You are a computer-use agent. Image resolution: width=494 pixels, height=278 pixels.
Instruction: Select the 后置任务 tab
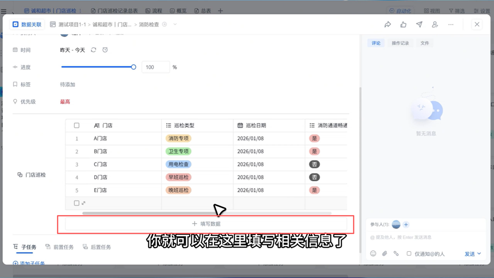(97, 247)
